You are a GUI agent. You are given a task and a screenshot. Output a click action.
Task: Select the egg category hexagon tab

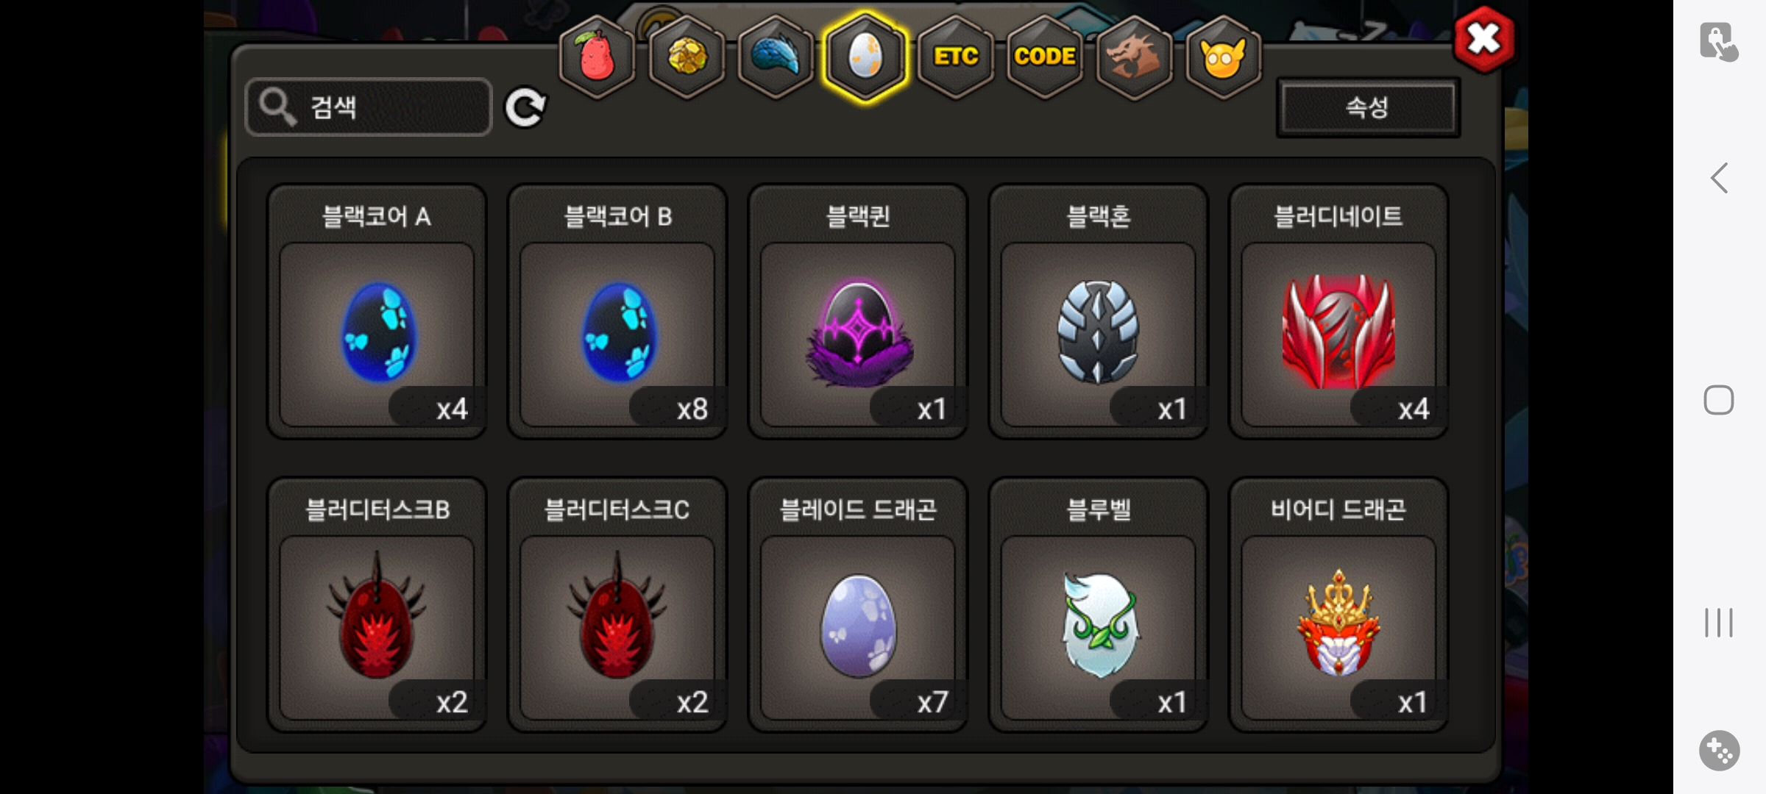tap(865, 57)
